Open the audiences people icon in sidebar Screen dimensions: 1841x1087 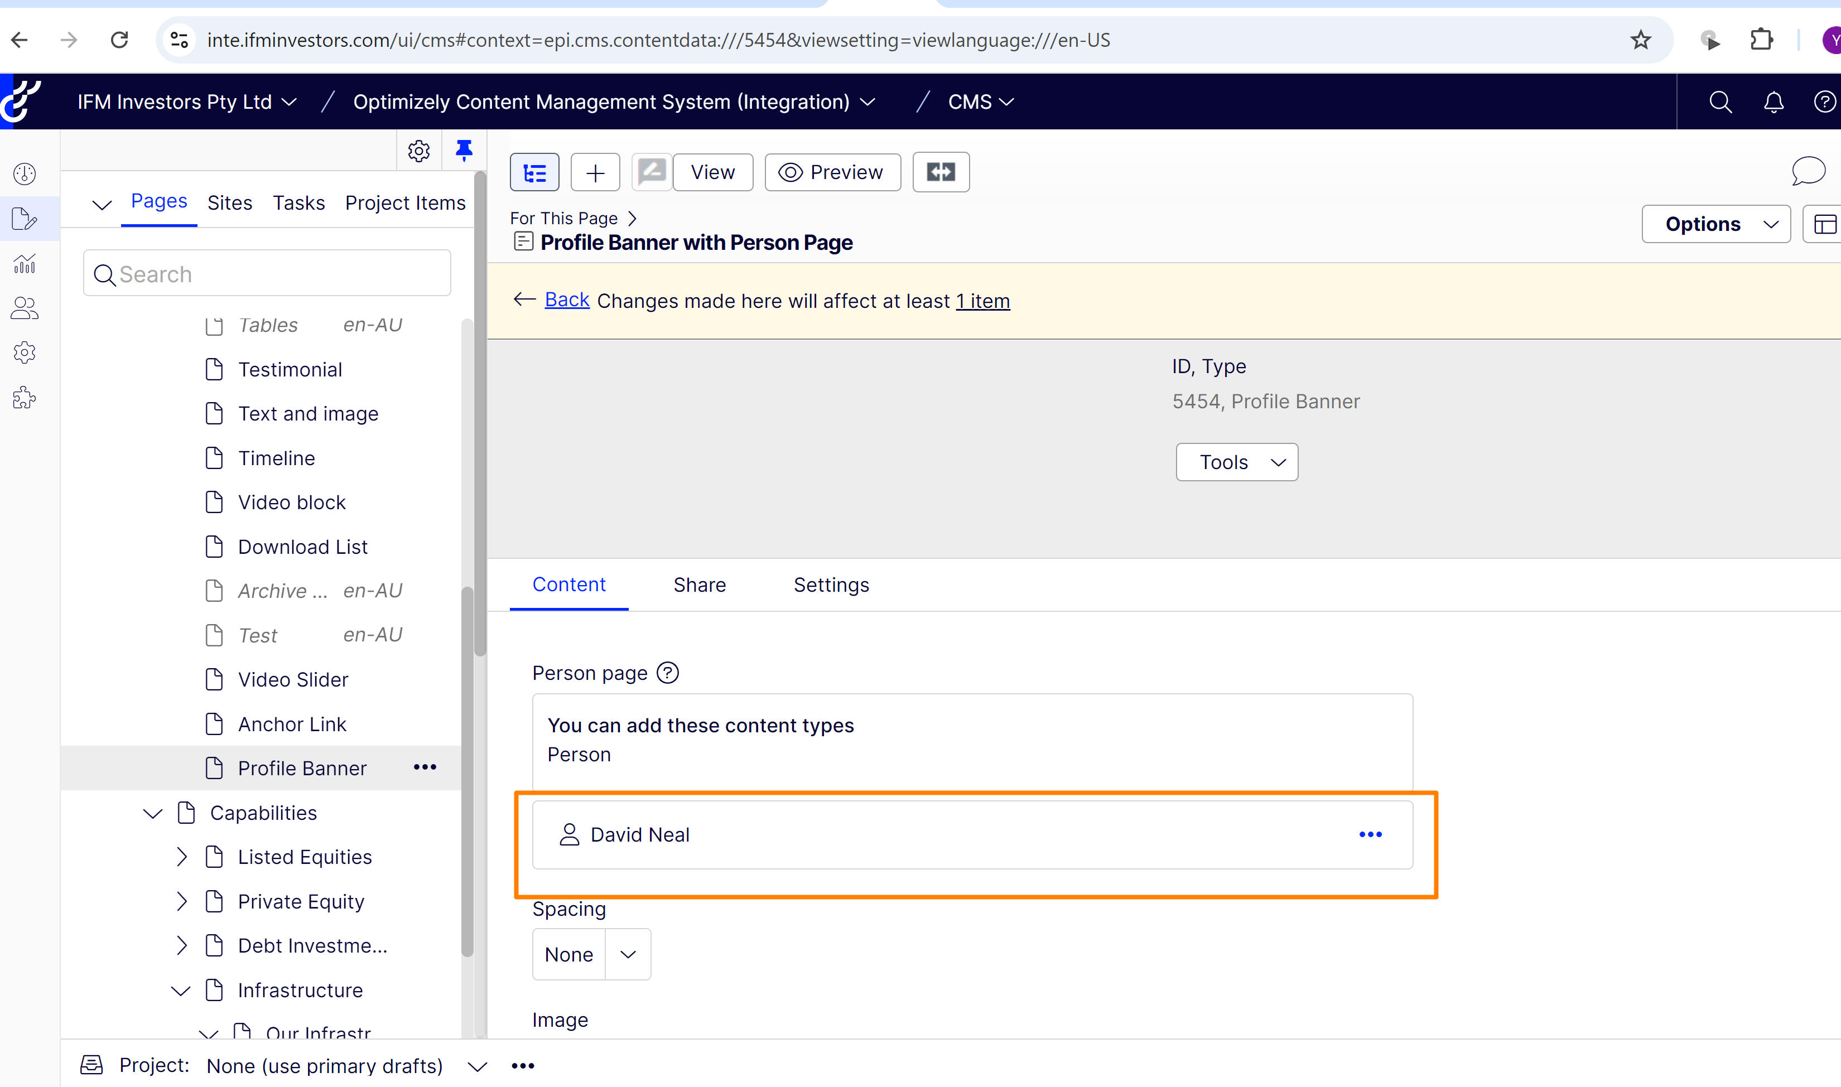25,308
